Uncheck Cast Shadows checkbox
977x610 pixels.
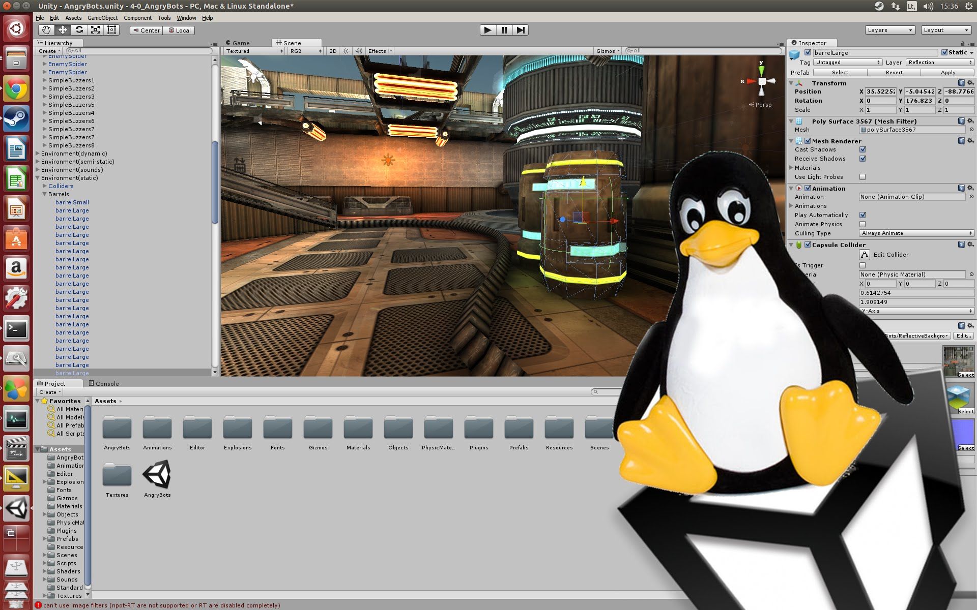point(863,149)
